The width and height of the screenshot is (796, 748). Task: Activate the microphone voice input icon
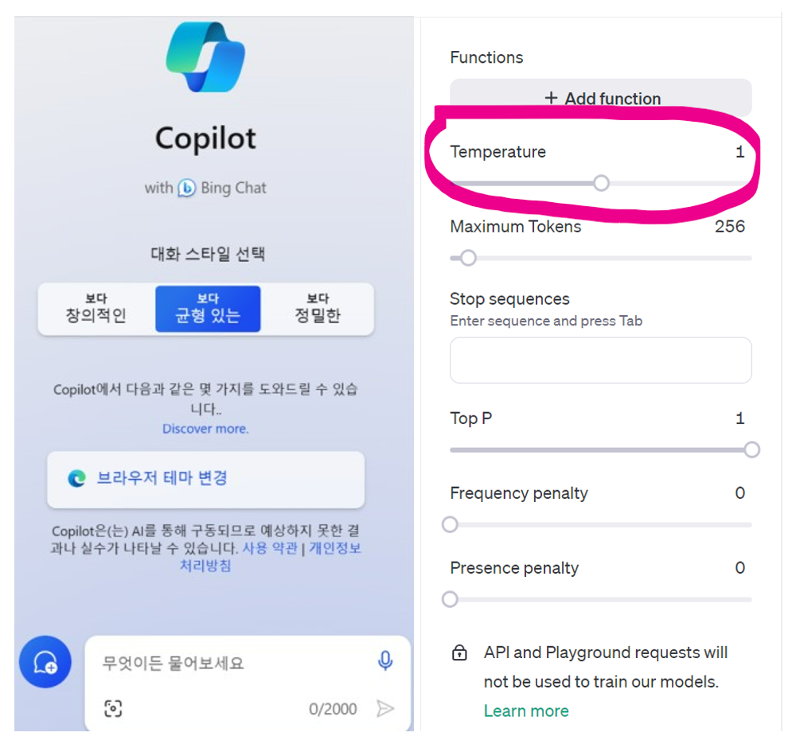[x=385, y=660]
